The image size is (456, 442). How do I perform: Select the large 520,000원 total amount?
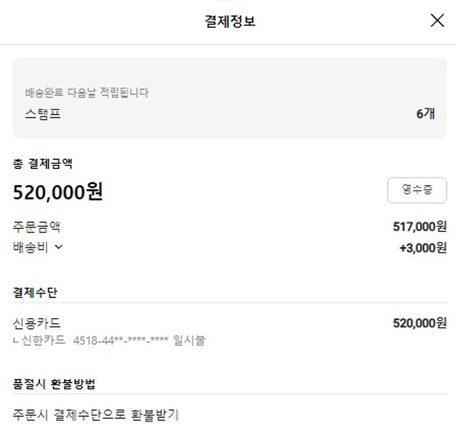pyautogui.click(x=58, y=192)
